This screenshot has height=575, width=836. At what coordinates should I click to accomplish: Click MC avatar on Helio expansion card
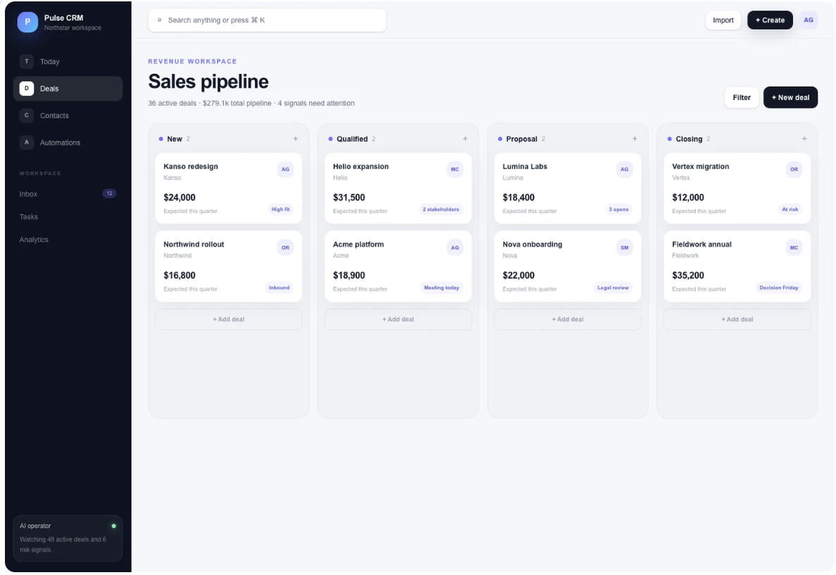[x=455, y=170]
